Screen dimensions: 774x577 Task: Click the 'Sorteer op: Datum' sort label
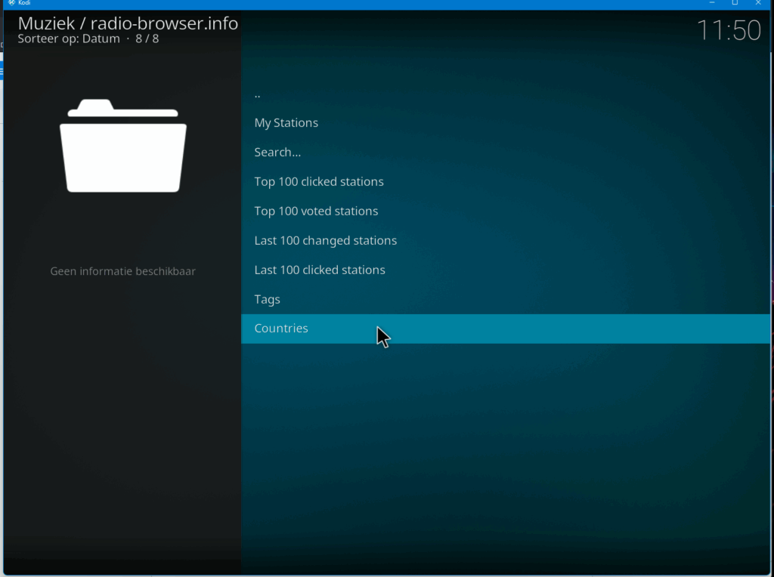(69, 39)
